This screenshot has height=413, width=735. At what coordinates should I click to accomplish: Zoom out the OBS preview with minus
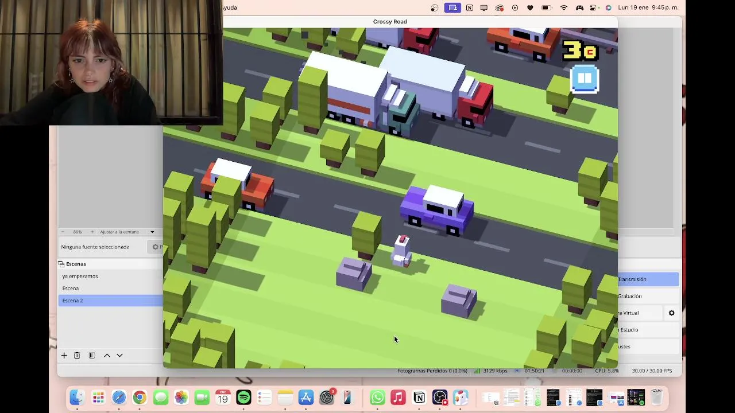point(63,232)
